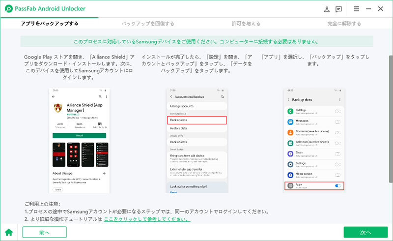Click the Call logs toggle in the screenshot
Screen dimensions: 393x241
click(337, 112)
